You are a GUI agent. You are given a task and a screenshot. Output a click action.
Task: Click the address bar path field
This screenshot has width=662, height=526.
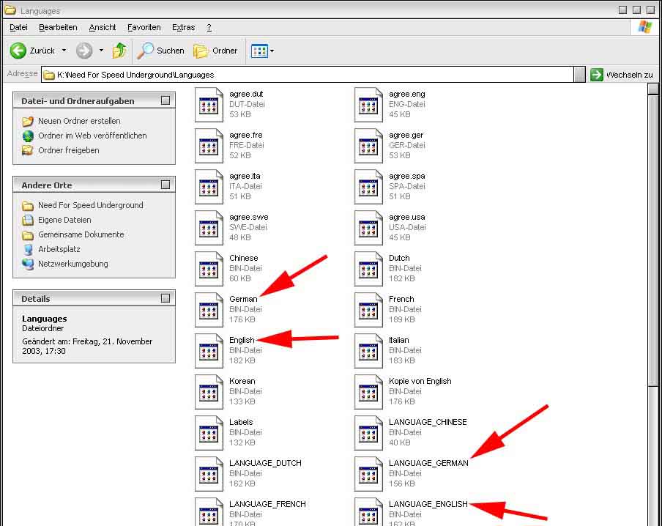click(x=308, y=75)
